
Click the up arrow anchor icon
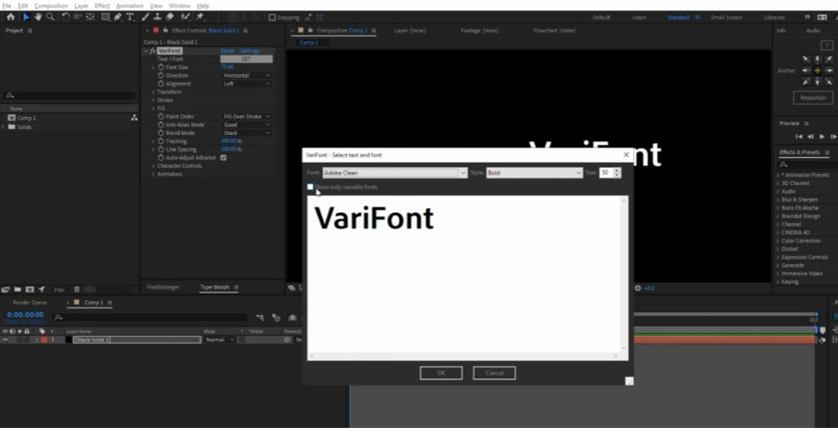pyautogui.click(x=817, y=59)
